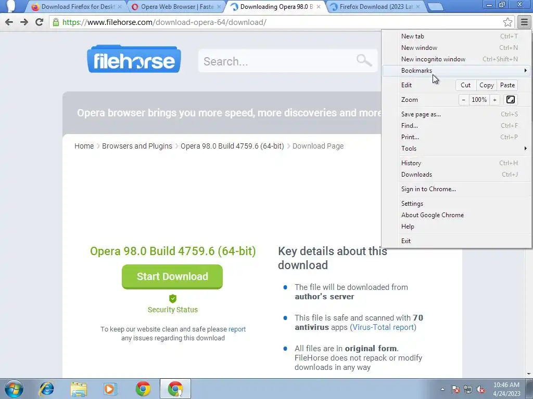
Task: Click the report link
Action: click(x=237, y=329)
